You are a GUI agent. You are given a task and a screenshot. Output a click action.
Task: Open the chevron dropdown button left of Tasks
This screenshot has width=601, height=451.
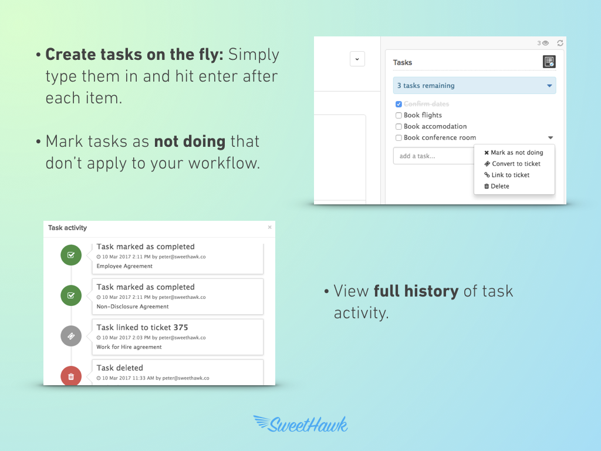tap(357, 59)
